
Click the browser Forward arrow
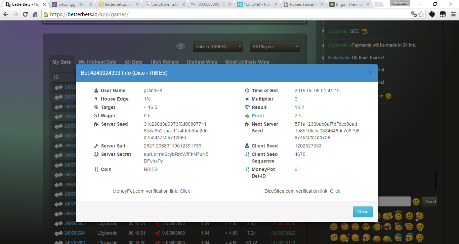[x=15, y=14]
